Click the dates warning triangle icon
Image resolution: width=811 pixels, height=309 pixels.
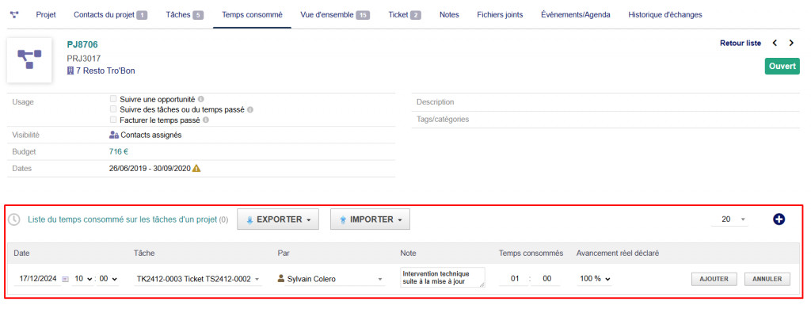(x=196, y=168)
